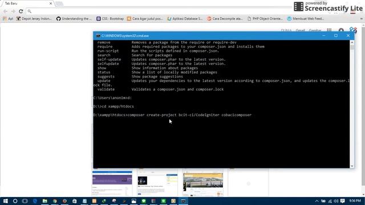This screenshot has width=365, height=205.
Task: Click the Chrome forward arrow
Action: coord(13,11)
